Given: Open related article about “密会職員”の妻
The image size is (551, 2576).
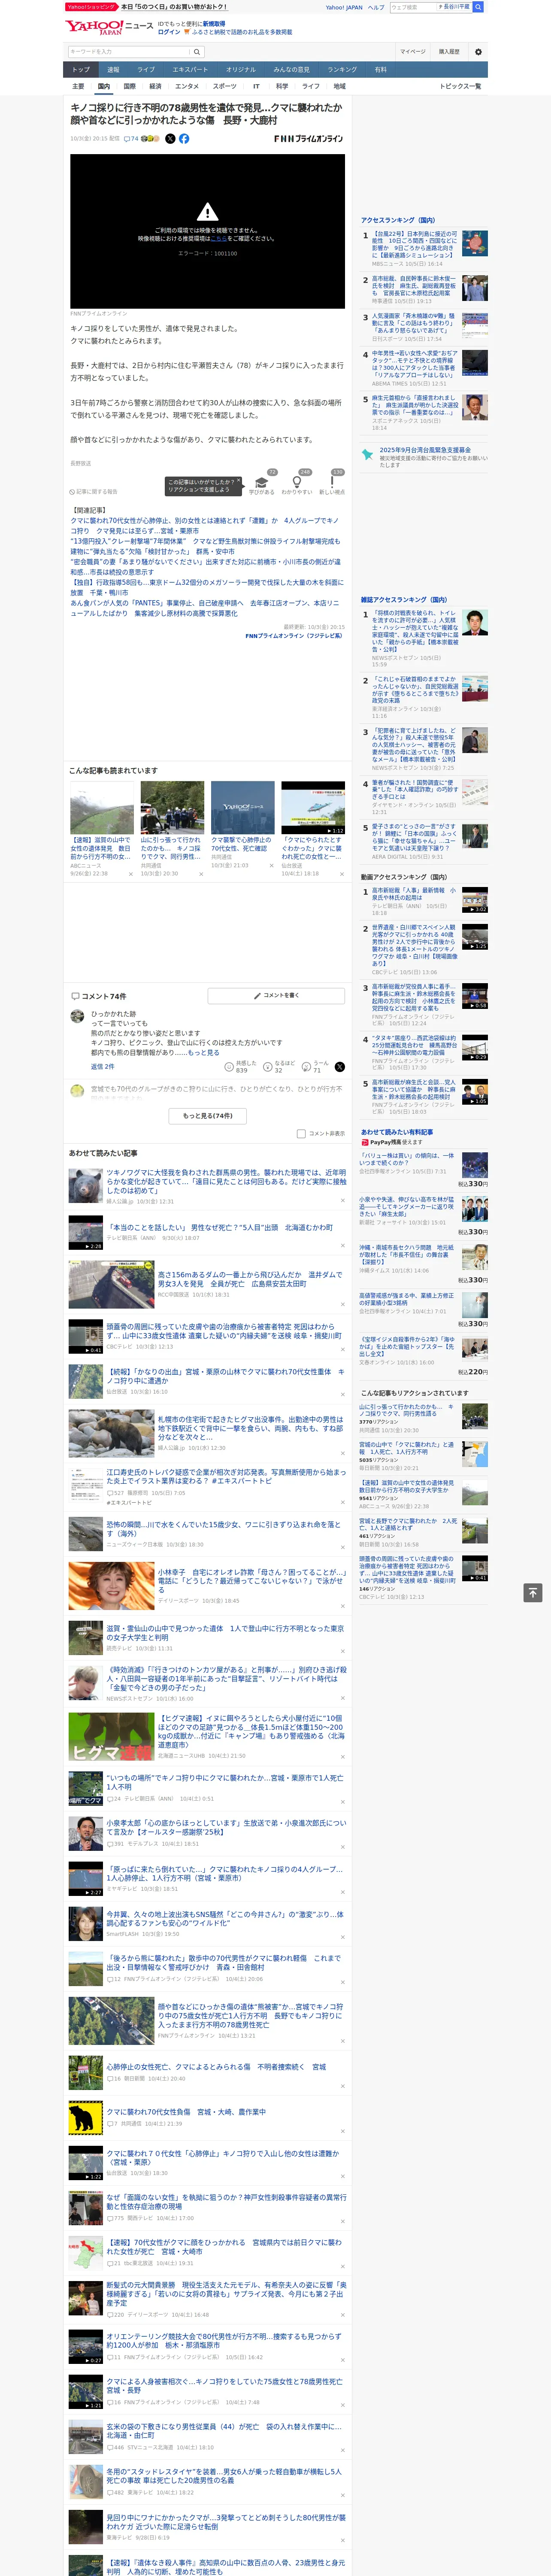Looking at the screenshot, I should [206, 567].
